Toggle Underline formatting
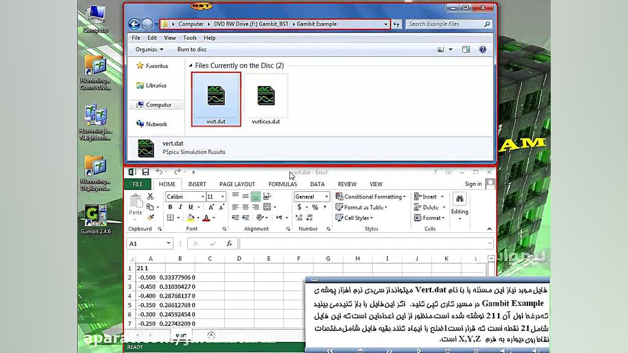Image resolution: width=628 pixels, height=353 pixels. pos(191,206)
